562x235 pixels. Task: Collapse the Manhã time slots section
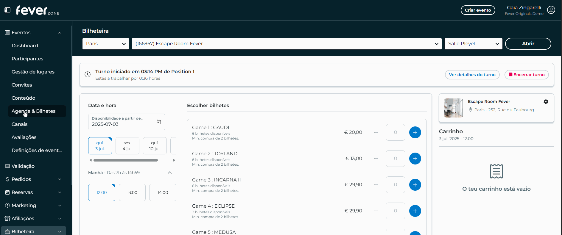170,173
